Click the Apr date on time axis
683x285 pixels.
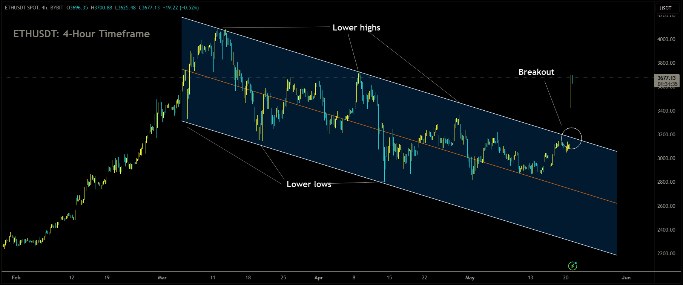tap(319, 277)
